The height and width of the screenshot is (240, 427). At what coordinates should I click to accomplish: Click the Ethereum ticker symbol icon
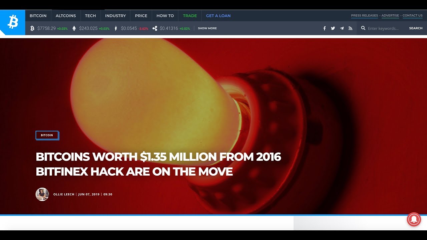(74, 28)
